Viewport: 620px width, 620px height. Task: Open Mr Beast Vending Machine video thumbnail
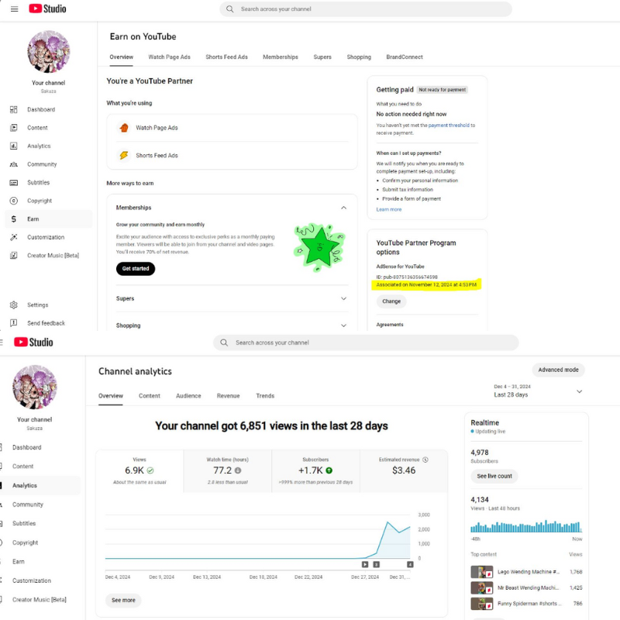[x=481, y=587]
